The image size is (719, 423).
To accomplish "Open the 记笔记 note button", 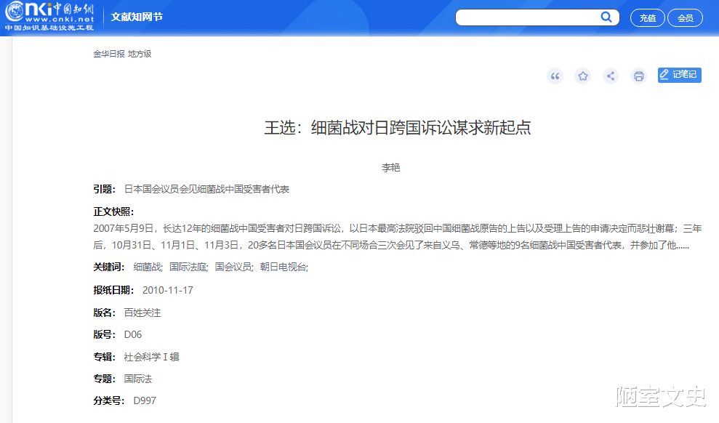I will [679, 75].
